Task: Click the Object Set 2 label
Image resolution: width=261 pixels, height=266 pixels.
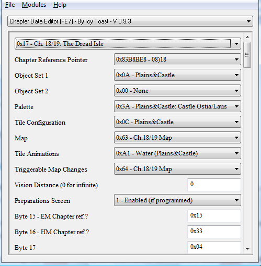Action: 31,91
